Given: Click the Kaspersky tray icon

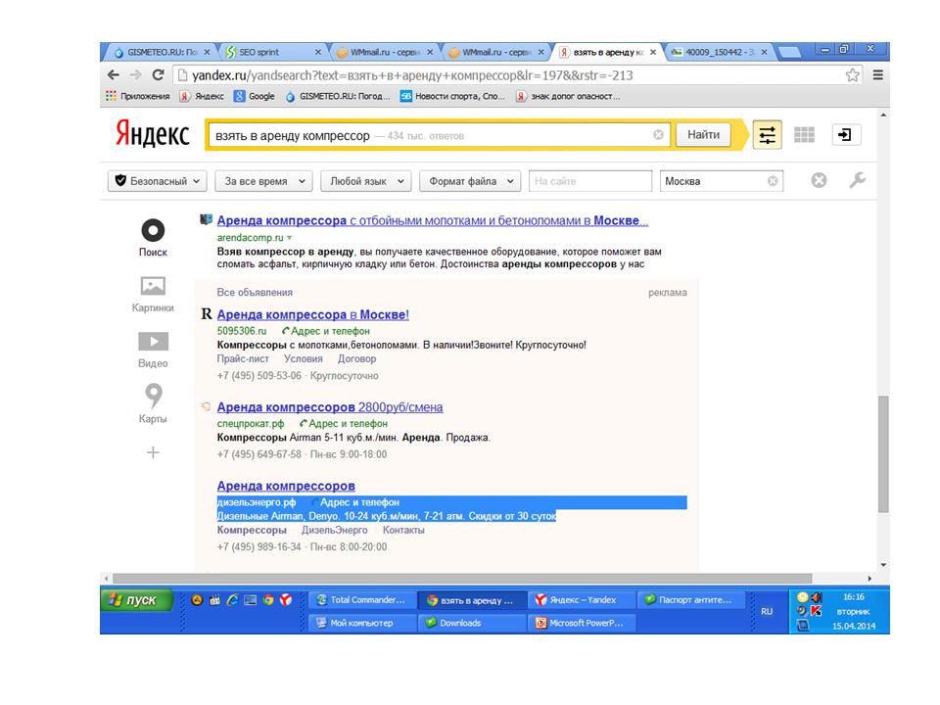Looking at the screenshot, I should [816, 611].
